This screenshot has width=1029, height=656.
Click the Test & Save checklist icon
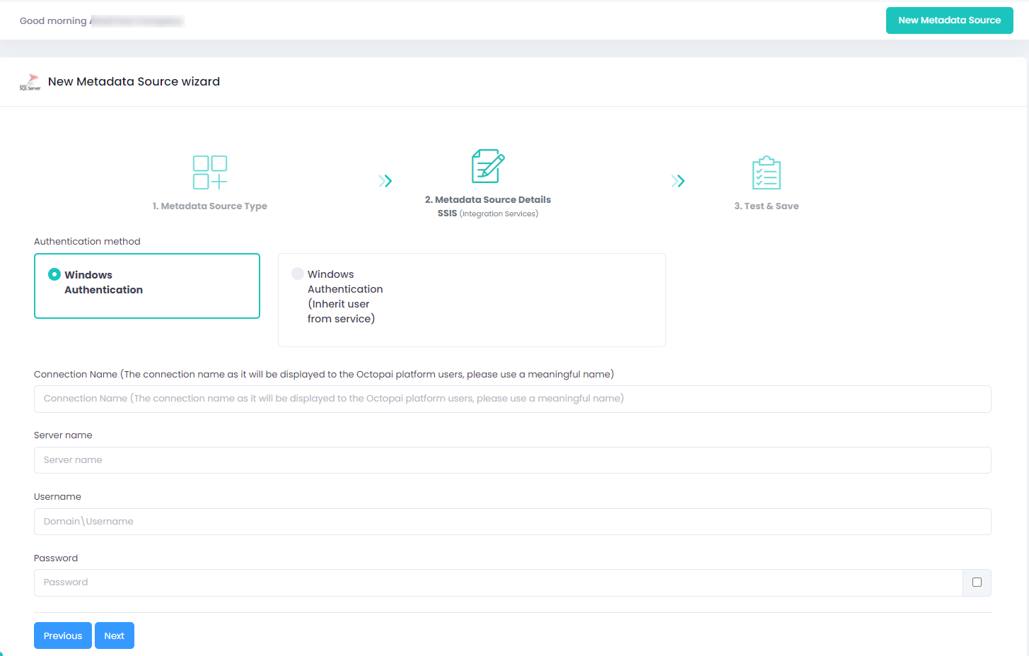coord(766,173)
